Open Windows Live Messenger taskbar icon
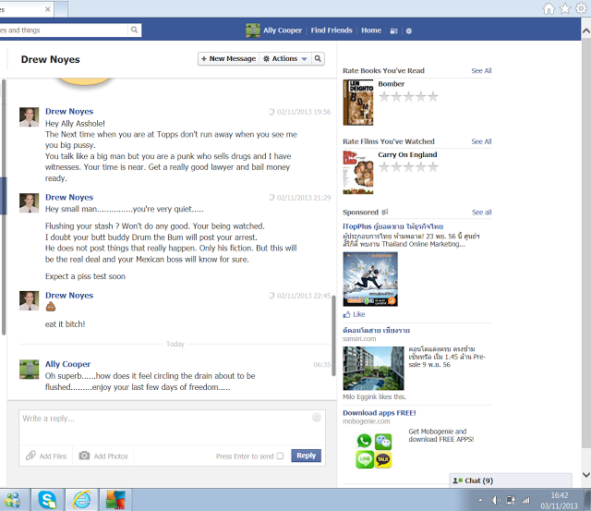 coord(13,500)
